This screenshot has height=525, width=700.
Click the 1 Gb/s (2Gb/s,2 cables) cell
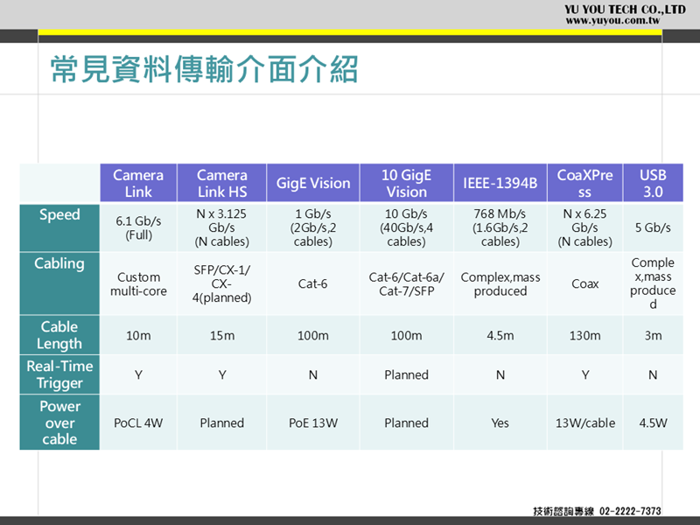[313, 227]
